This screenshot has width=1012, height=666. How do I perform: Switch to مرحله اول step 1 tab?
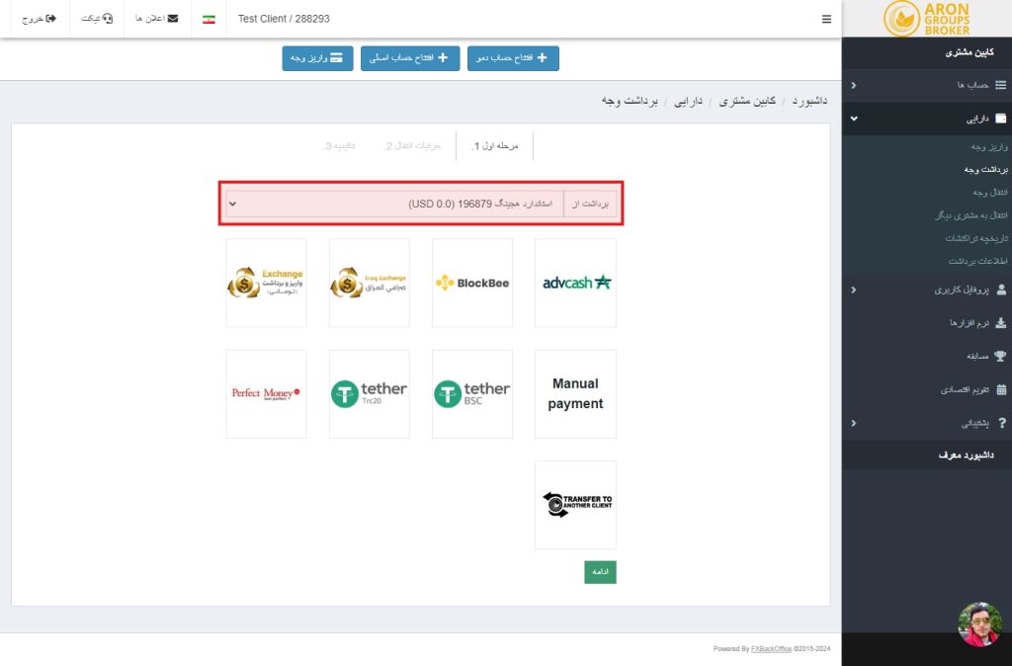tap(494, 146)
